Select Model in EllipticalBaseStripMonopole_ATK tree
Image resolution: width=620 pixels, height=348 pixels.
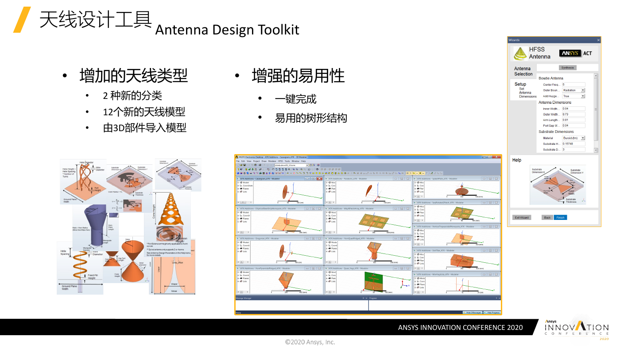tap(244, 212)
